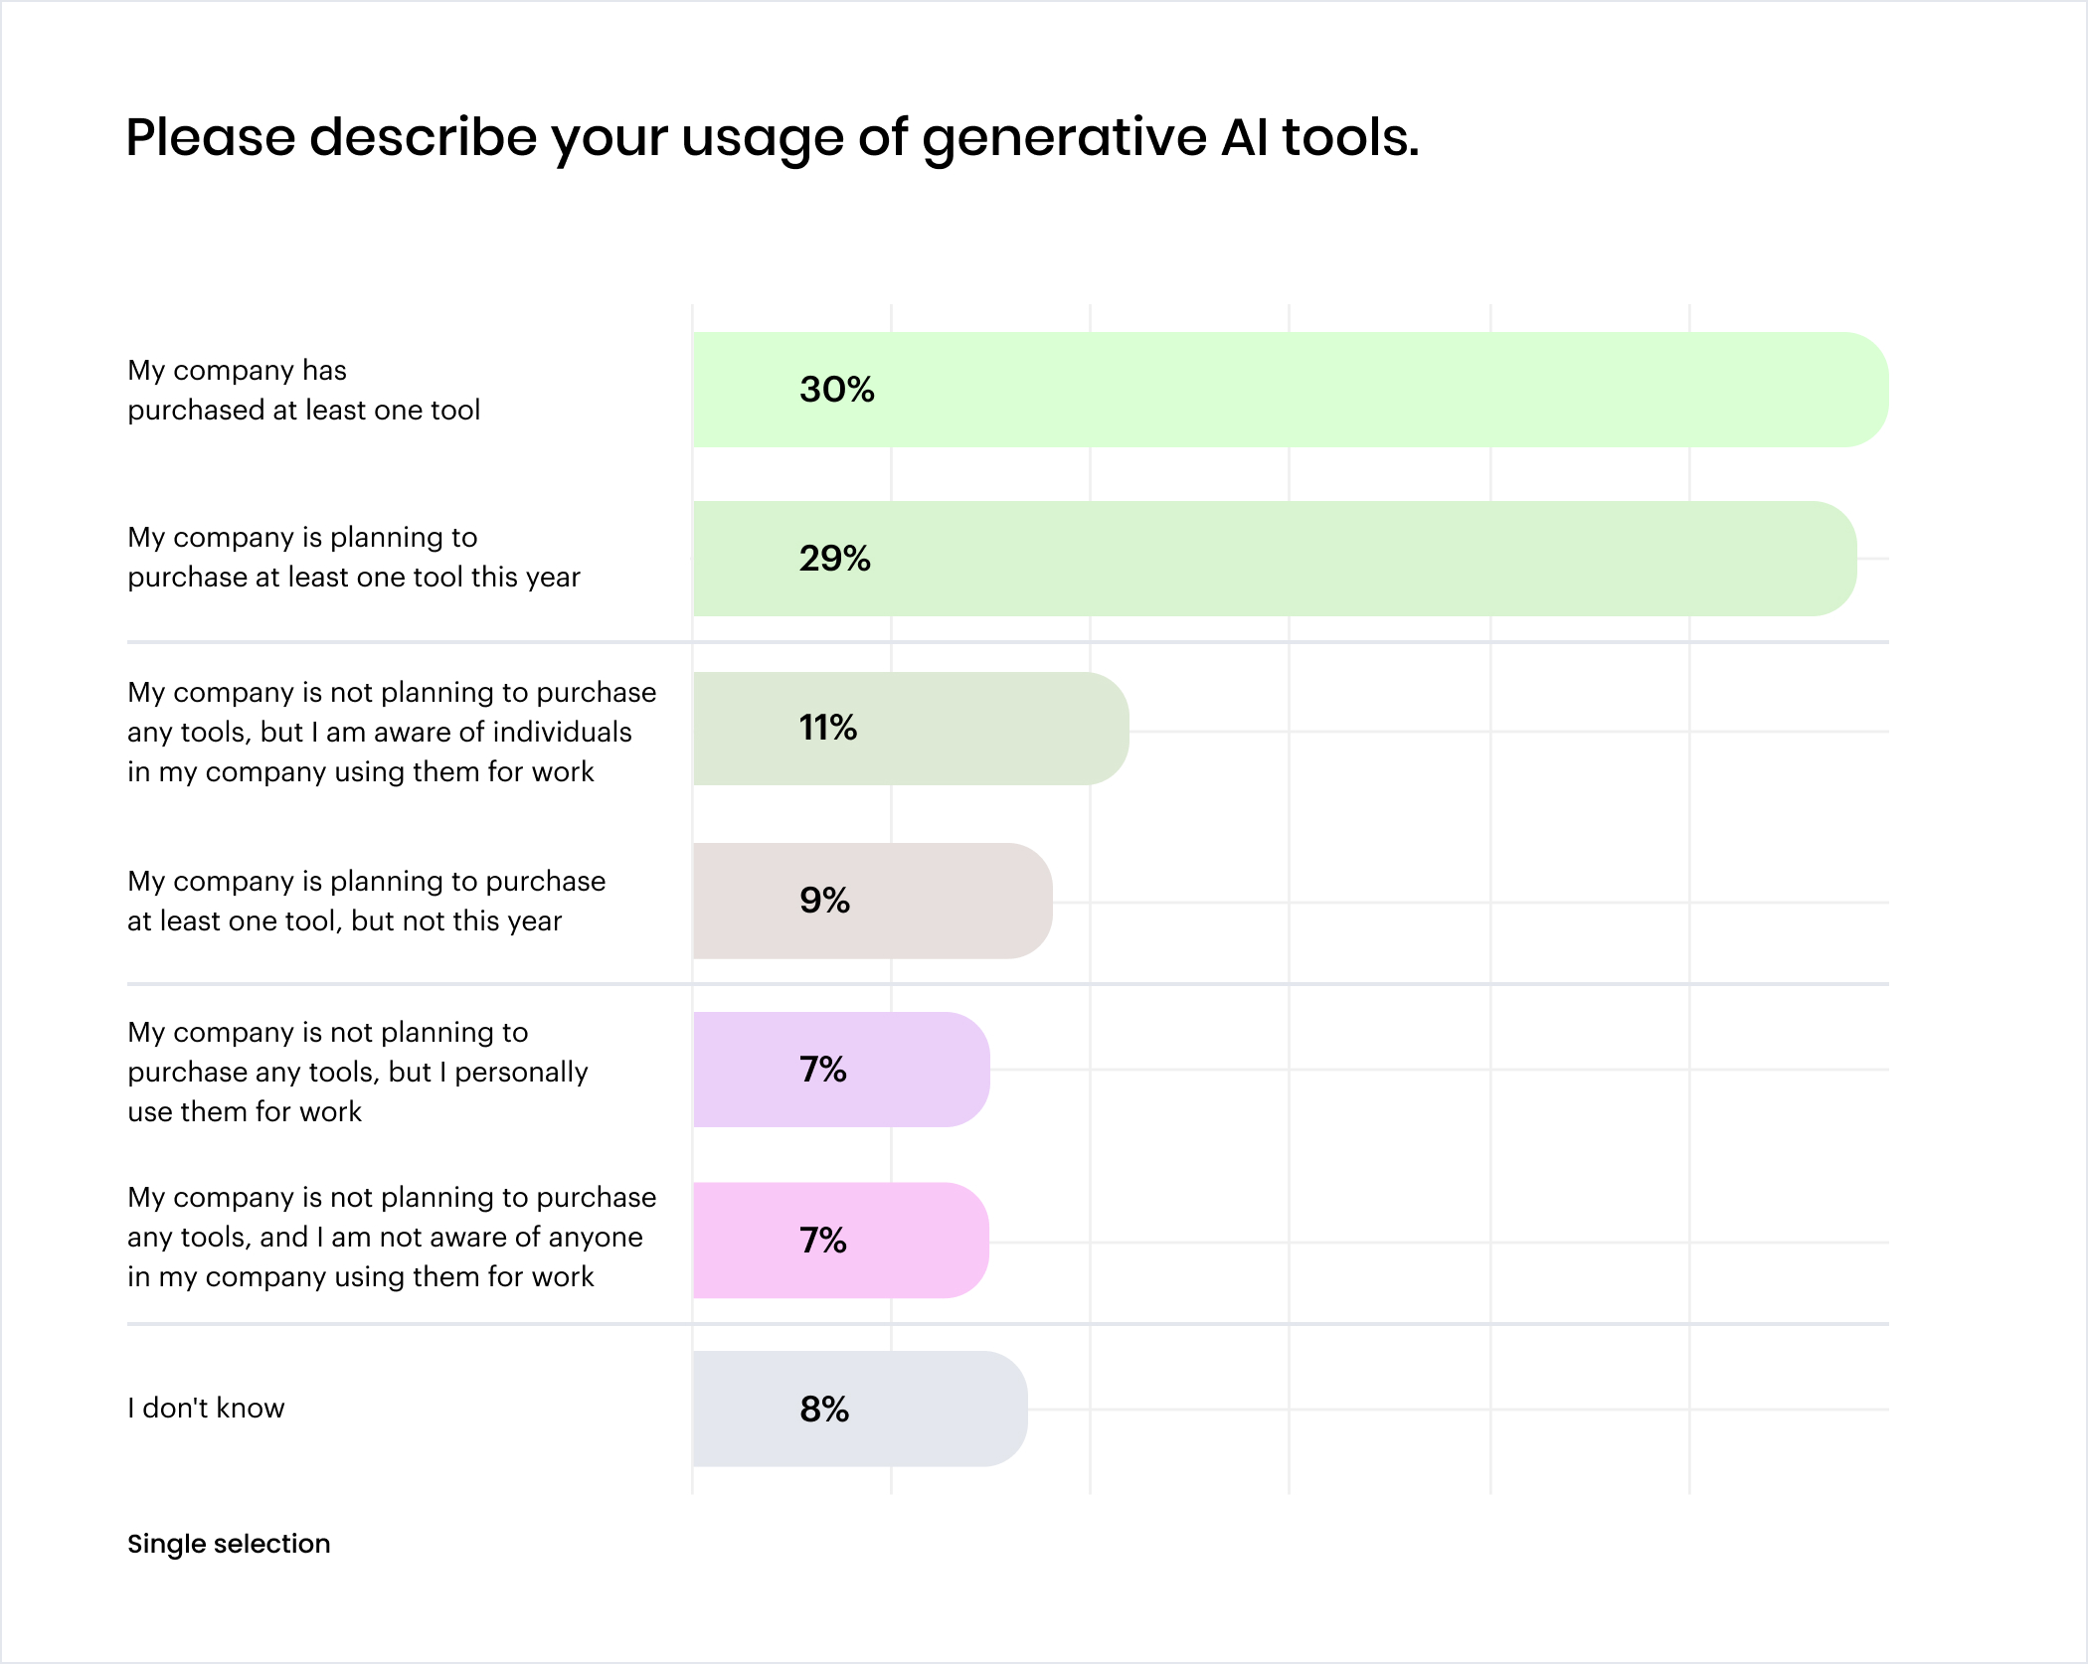
Task: Click the label about individuals using tools for work
Action: [x=392, y=732]
